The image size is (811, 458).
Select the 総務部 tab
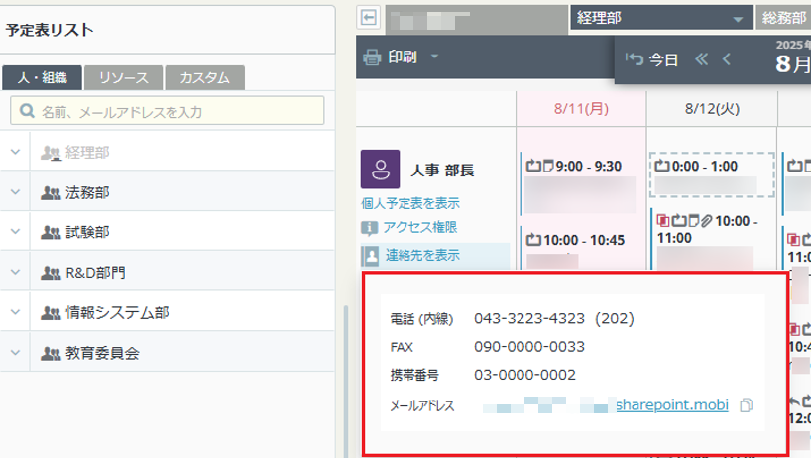point(783,18)
